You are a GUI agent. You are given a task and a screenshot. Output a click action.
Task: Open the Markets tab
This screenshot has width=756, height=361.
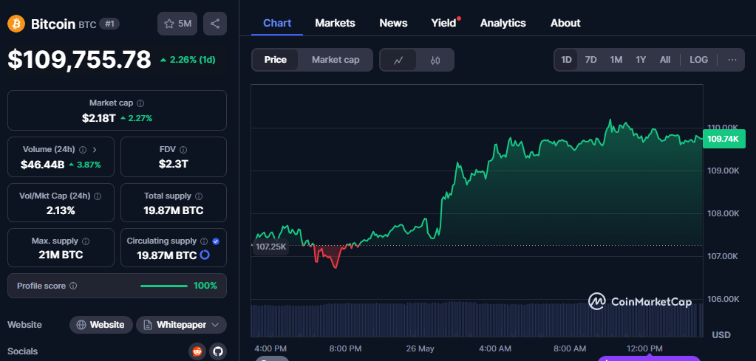[335, 23]
